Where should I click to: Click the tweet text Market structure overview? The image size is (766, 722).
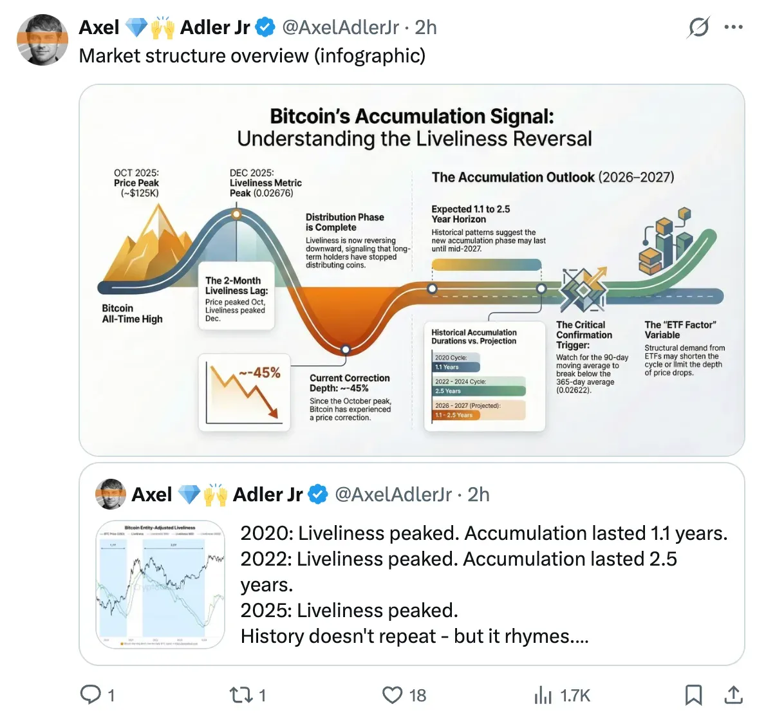(252, 56)
